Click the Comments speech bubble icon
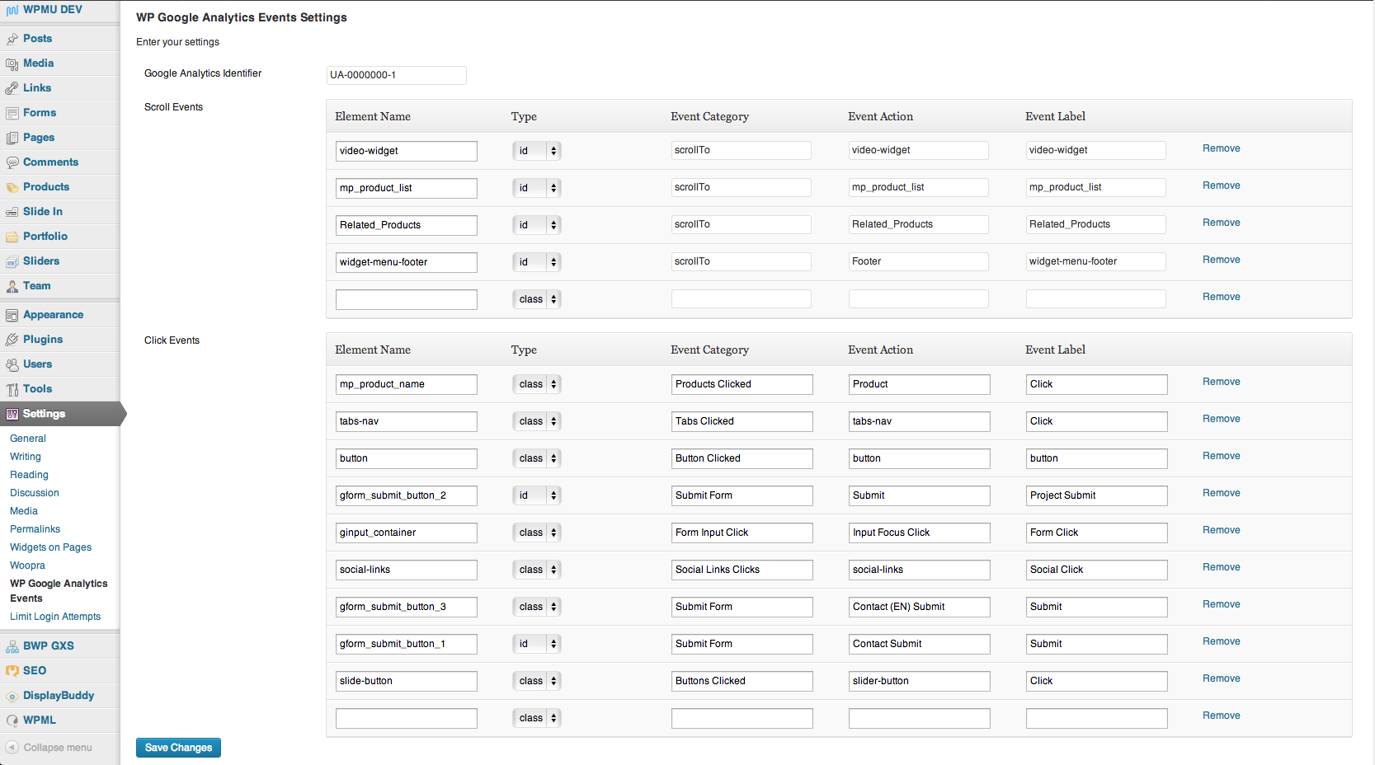Image resolution: width=1375 pixels, height=765 pixels. point(12,162)
